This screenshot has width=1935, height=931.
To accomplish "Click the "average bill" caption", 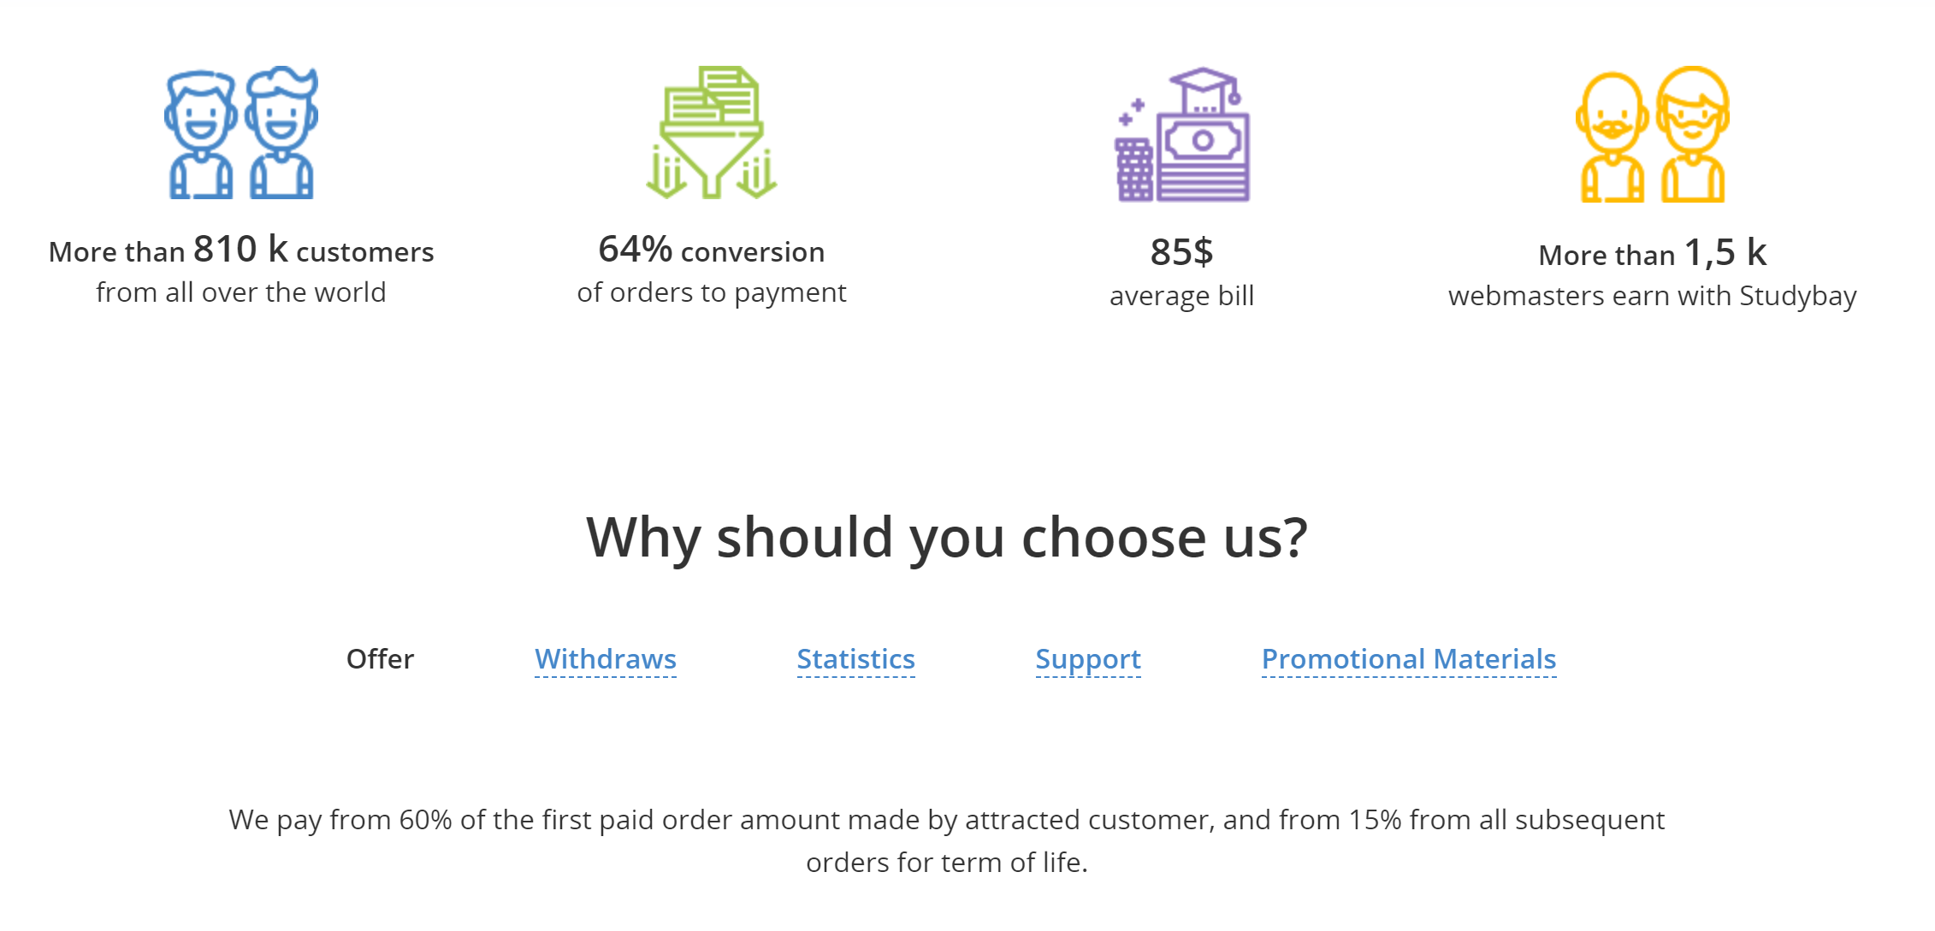I will (x=1181, y=296).
